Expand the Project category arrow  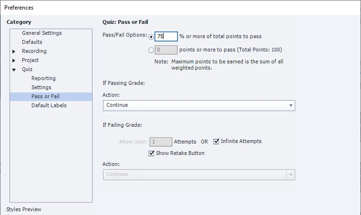[14, 61]
